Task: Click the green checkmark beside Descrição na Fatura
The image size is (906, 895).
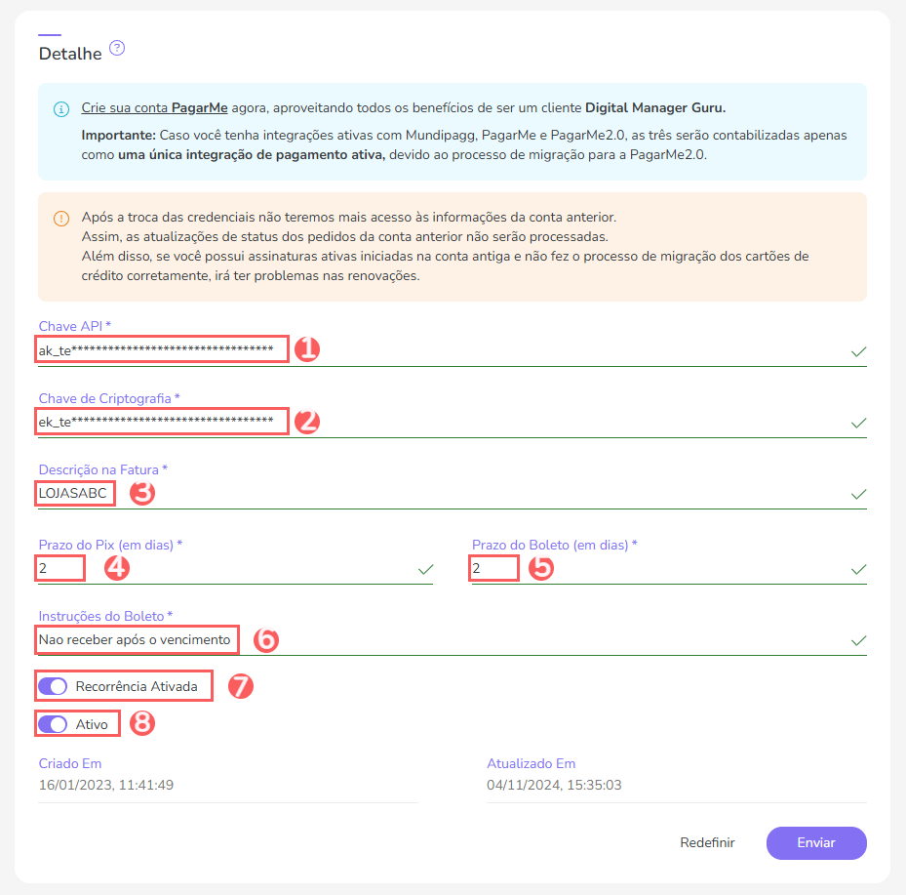Action: (x=858, y=496)
